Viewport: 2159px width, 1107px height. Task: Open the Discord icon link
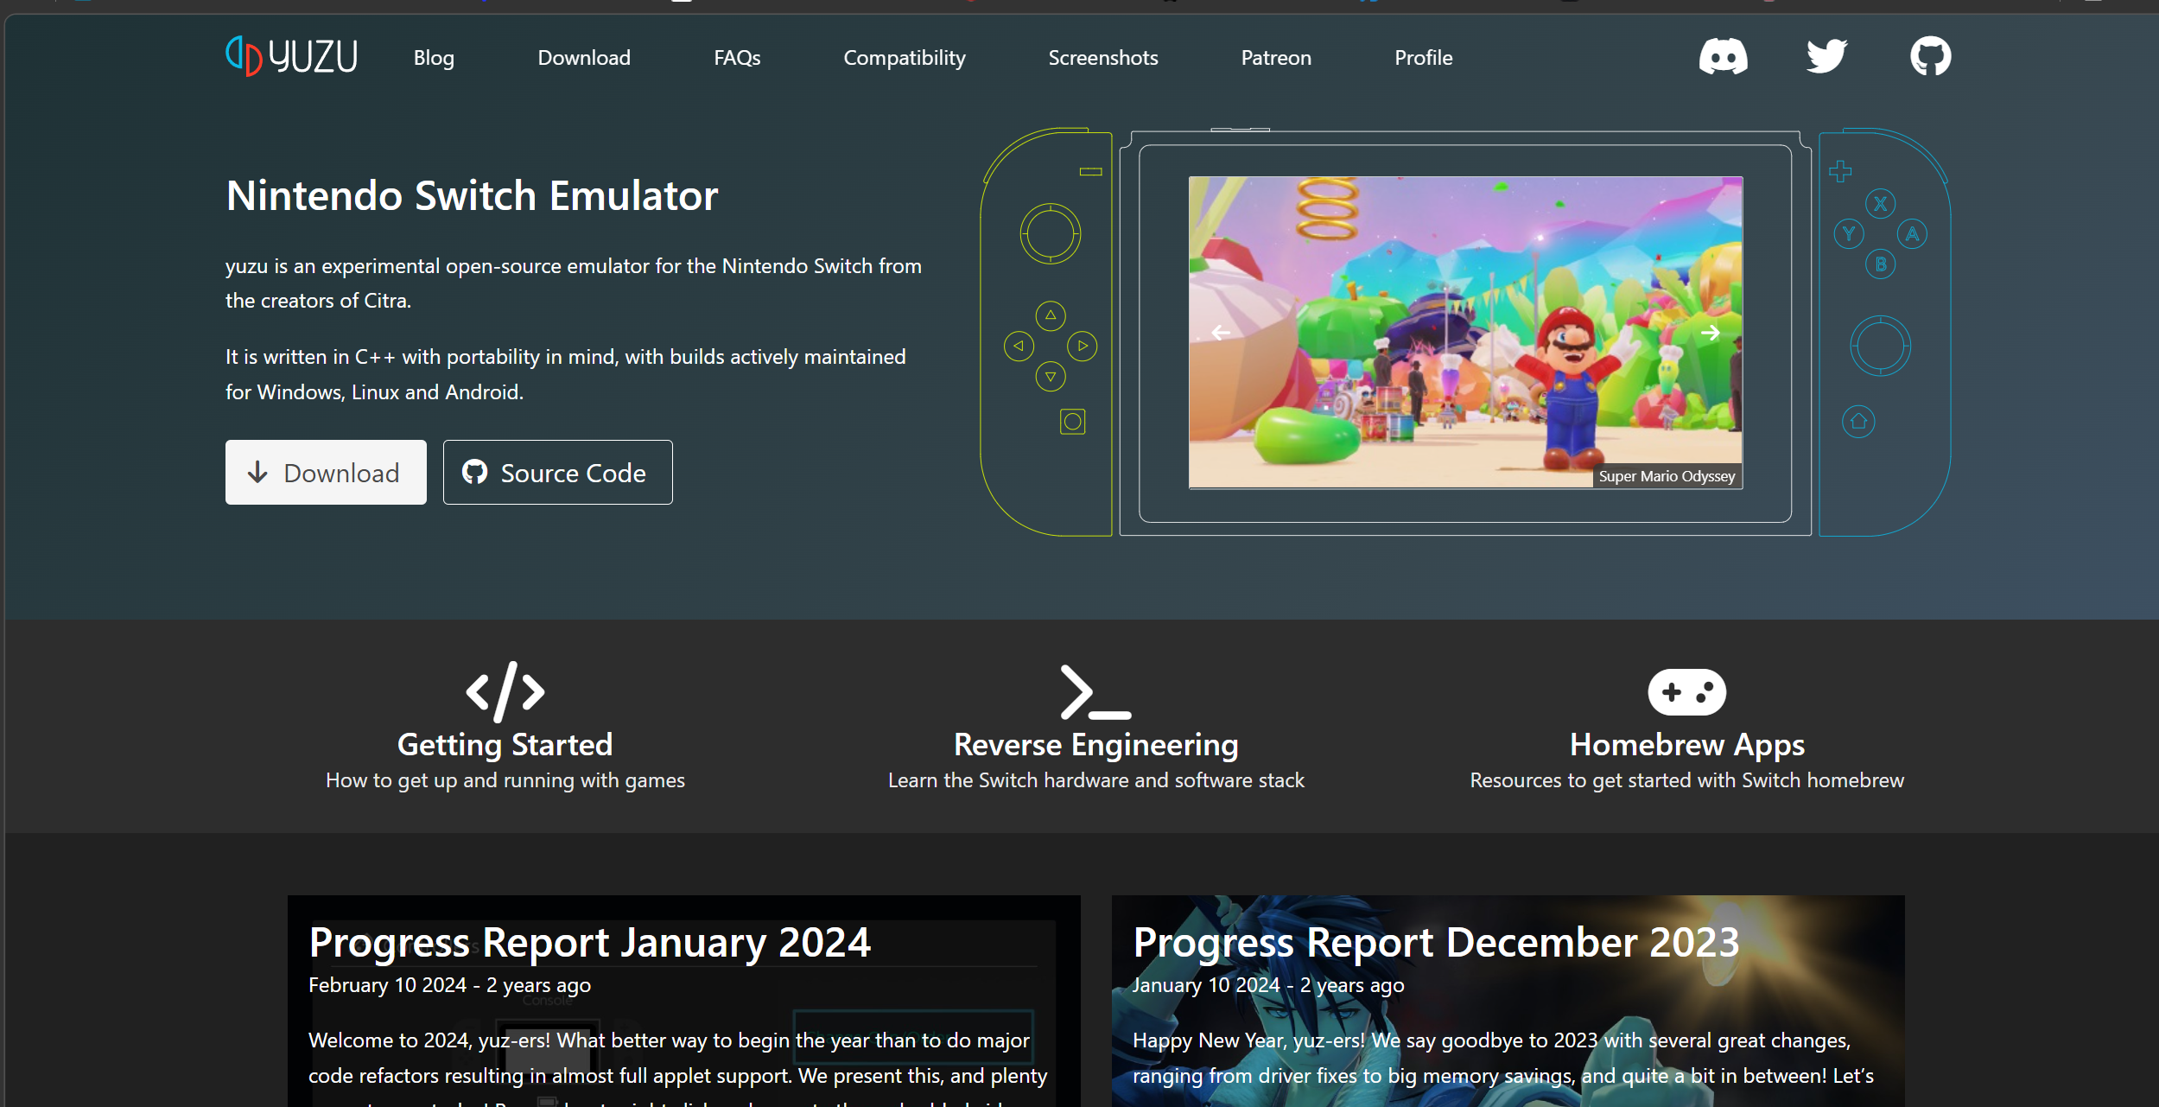pos(1723,57)
